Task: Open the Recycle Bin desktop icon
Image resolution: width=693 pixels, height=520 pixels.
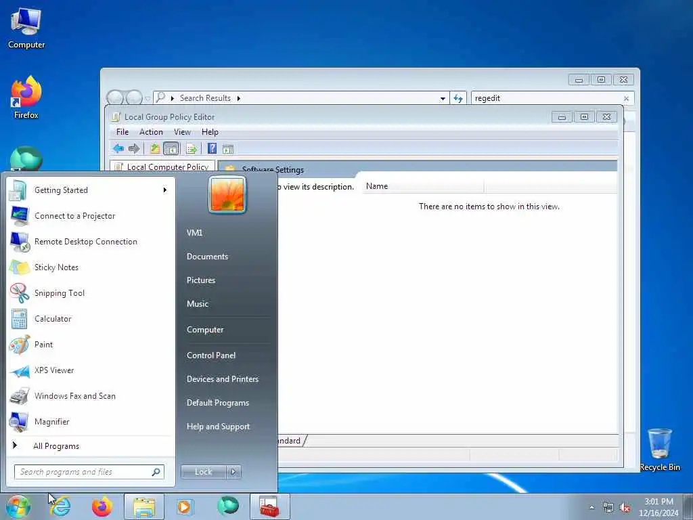Action: point(660,450)
